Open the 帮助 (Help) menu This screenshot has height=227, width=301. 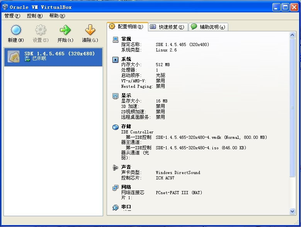tap(57, 16)
